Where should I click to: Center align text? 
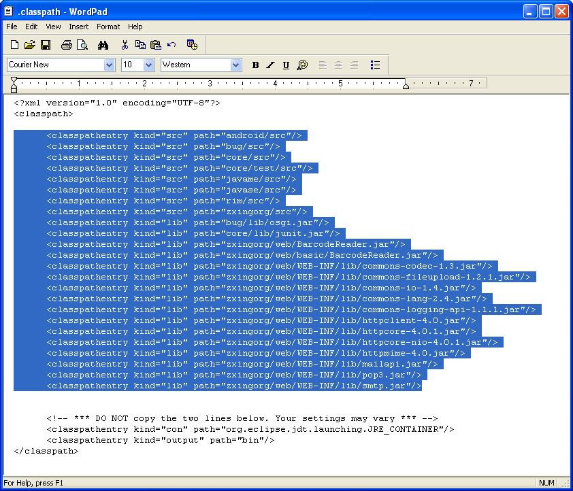tap(338, 65)
